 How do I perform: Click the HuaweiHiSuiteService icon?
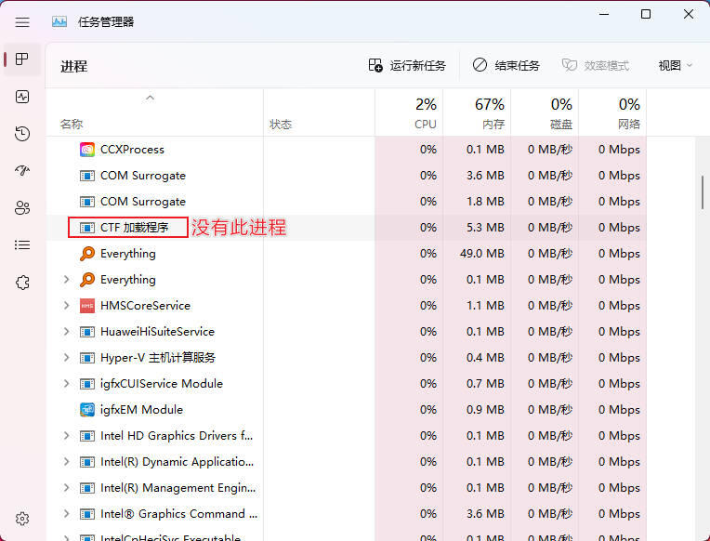[x=87, y=332]
